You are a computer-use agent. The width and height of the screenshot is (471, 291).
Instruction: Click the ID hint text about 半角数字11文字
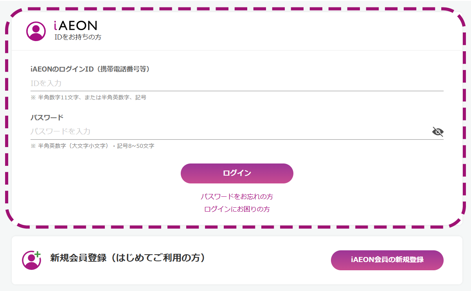tap(88, 97)
